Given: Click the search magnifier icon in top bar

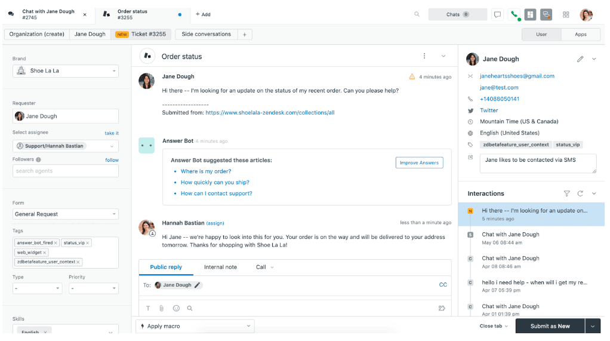Looking at the screenshot, I should click(417, 14).
